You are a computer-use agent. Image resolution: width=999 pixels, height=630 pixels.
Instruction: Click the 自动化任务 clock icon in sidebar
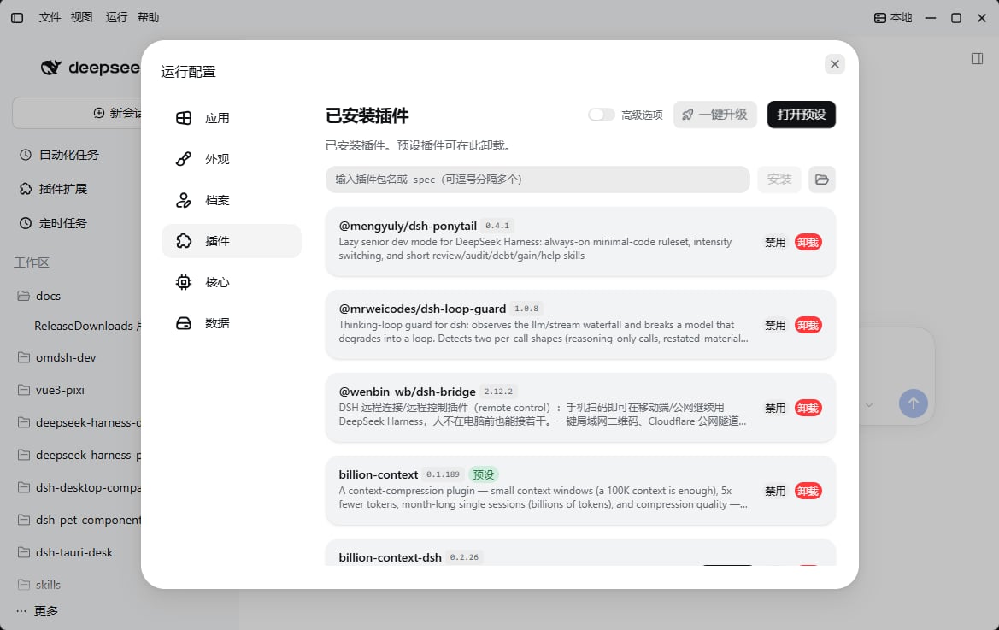[26, 155]
